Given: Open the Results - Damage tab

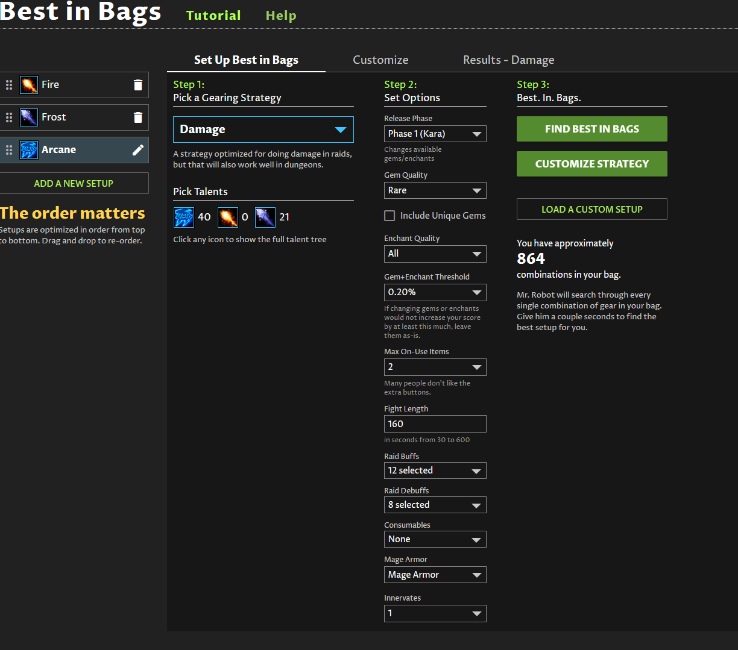Looking at the screenshot, I should coord(508,60).
